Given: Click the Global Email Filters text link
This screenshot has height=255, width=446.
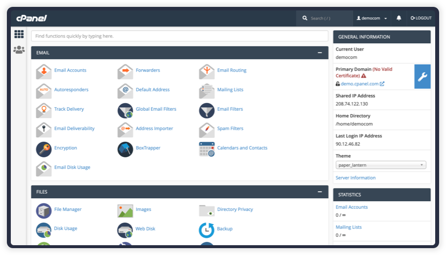Looking at the screenshot, I should coord(156,109).
